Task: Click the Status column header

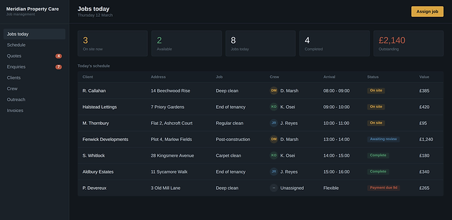Action: [372, 77]
